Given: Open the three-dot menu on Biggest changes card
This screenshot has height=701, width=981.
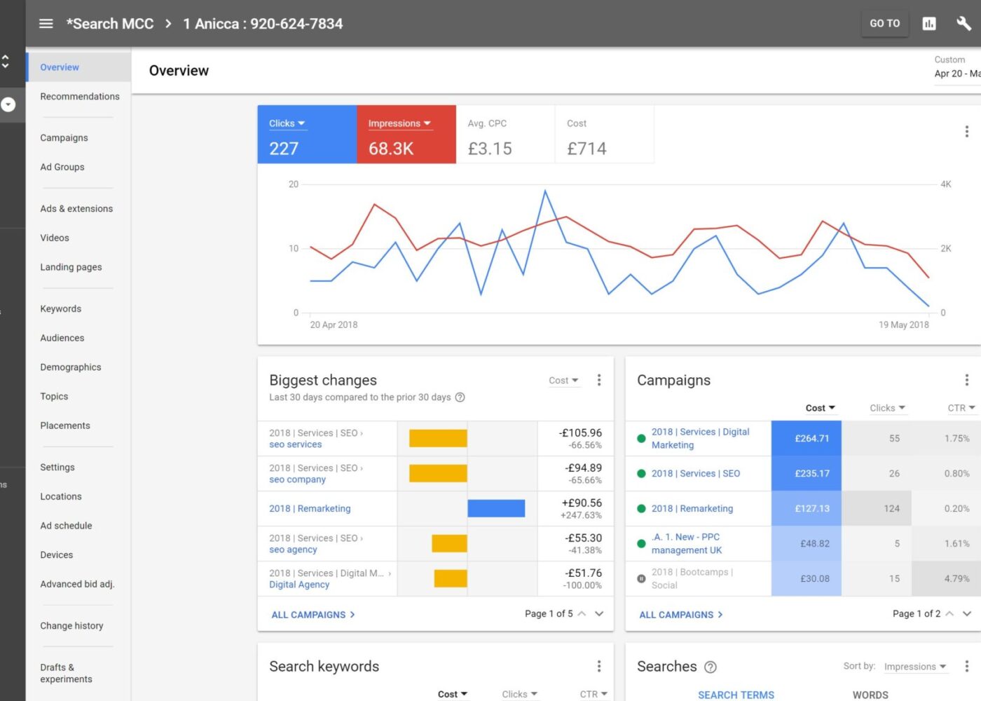Looking at the screenshot, I should (599, 380).
